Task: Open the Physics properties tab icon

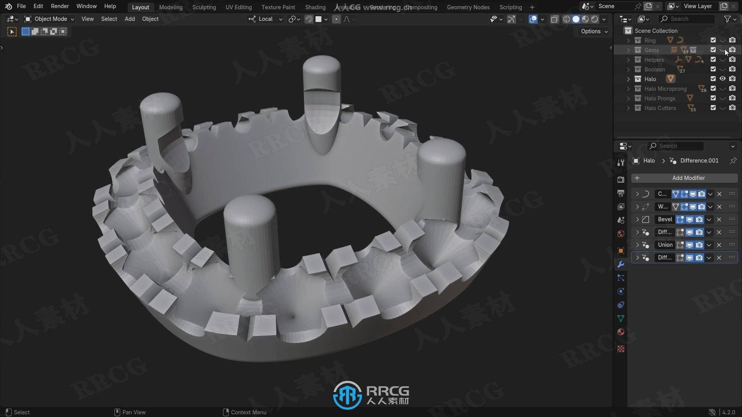Action: (x=621, y=292)
